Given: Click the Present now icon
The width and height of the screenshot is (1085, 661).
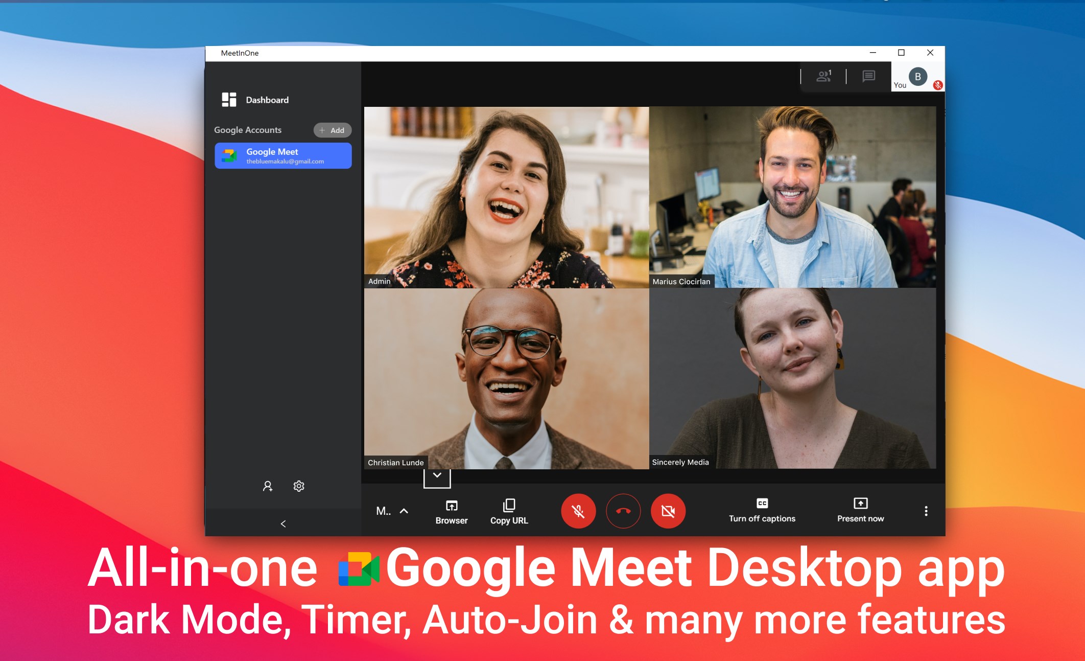Looking at the screenshot, I should pos(860,504).
